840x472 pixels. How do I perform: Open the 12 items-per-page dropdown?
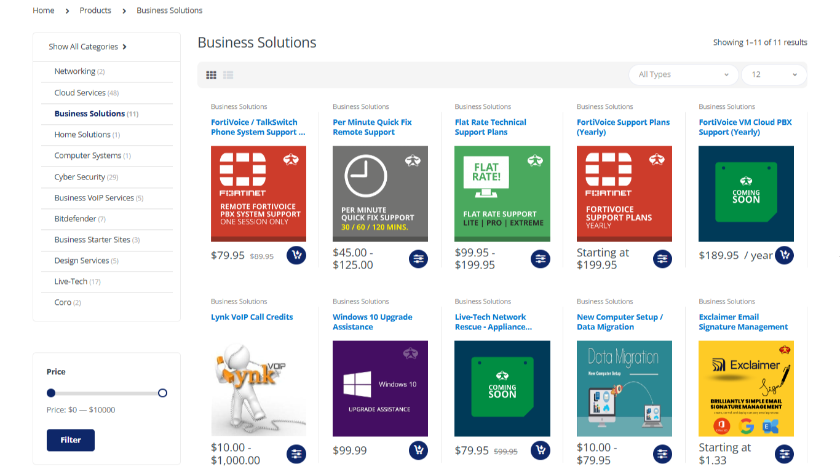[774, 74]
